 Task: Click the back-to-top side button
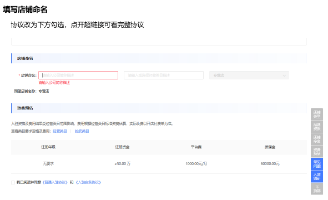click(317, 189)
